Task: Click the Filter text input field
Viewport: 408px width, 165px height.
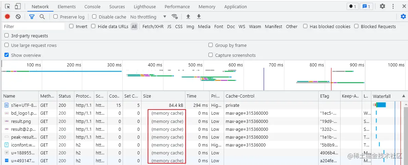Action: point(34,26)
